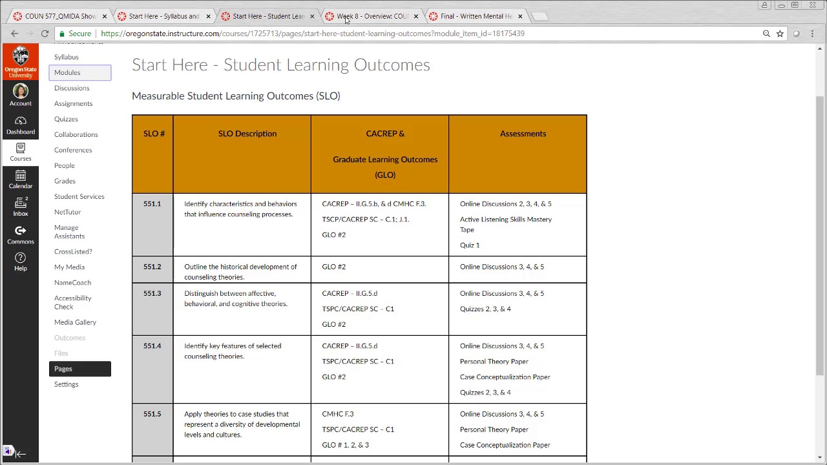Open NameCoach link
The image size is (827, 465).
72,282
